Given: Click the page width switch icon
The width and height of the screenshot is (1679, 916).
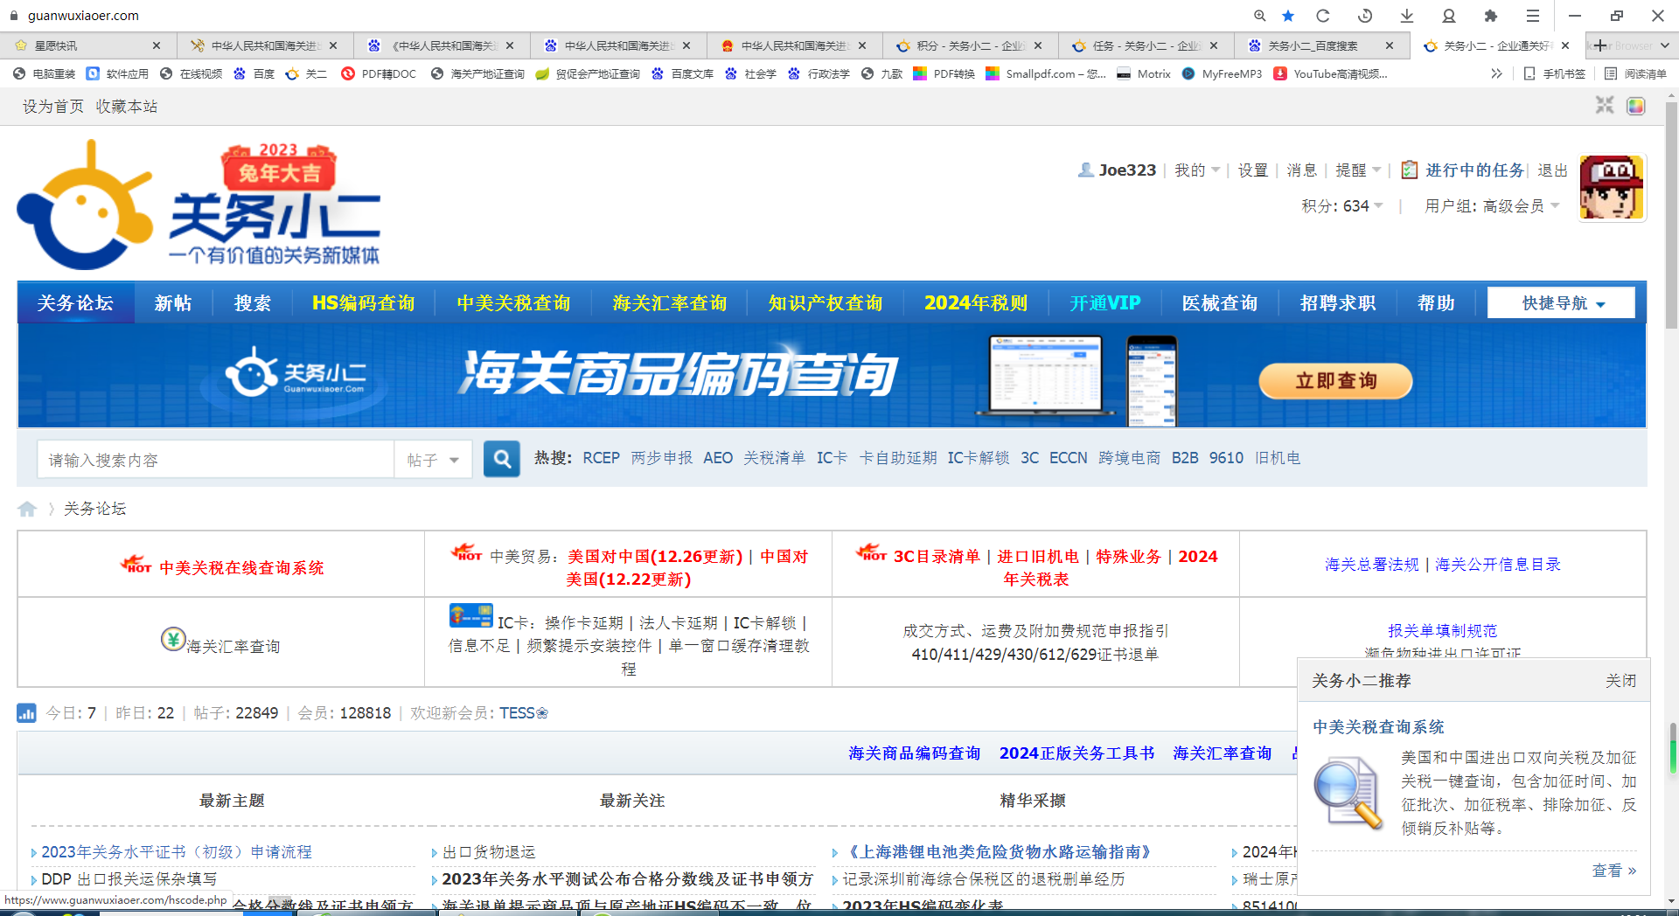Looking at the screenshot, I should (1605, 106).
